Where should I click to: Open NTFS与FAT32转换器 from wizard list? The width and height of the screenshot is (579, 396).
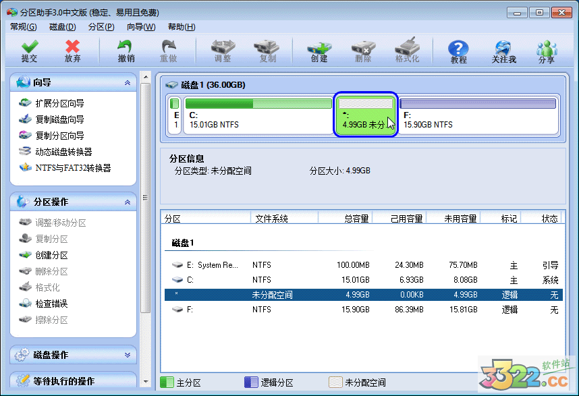pos(73,168)
